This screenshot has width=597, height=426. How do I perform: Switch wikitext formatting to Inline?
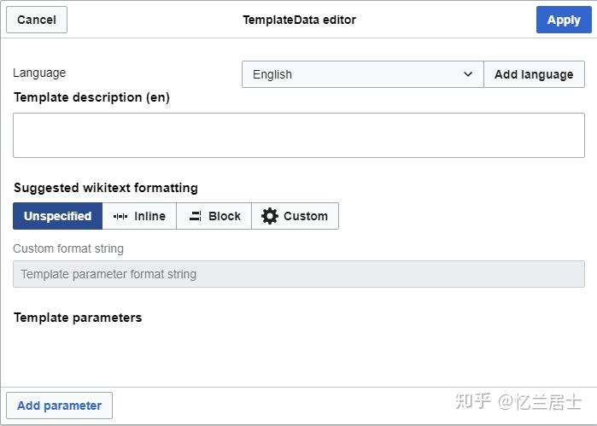[139, 217]
